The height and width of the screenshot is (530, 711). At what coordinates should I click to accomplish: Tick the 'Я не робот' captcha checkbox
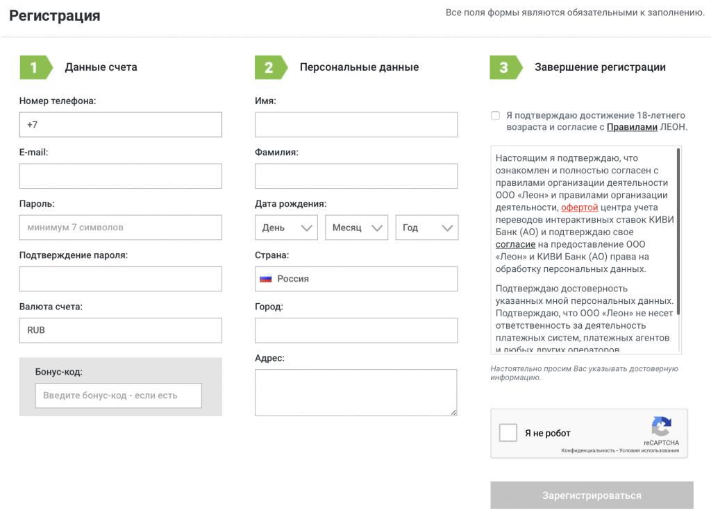(x=508, y=433)
